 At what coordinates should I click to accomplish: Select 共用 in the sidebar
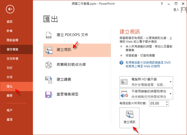point(9,77)
